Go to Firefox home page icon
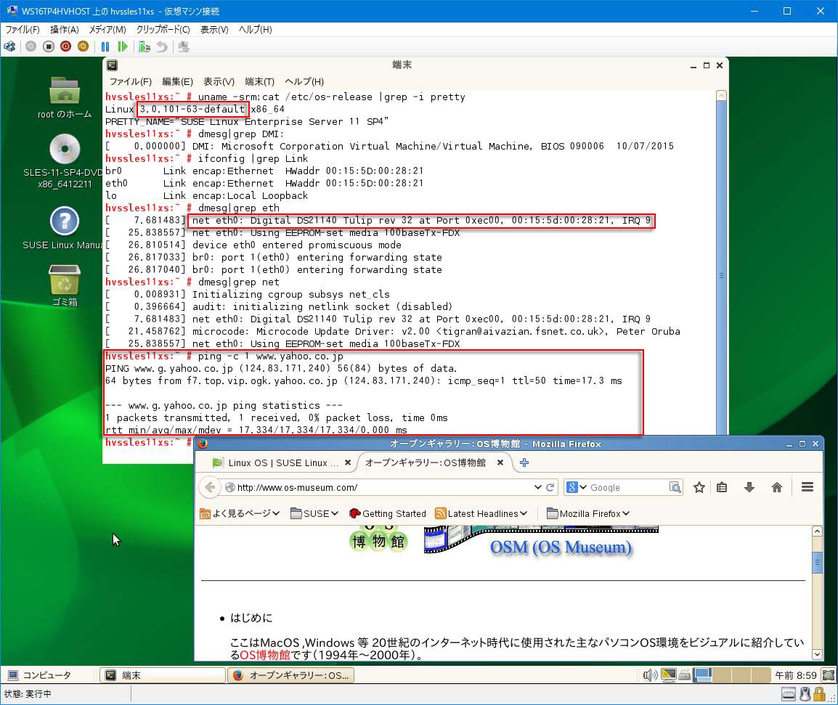The height and width of the screenshot is (705, 838). point(777,487)
